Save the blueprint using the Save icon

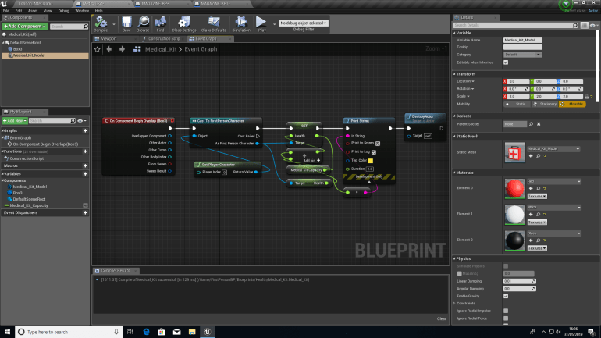point(126,23)
